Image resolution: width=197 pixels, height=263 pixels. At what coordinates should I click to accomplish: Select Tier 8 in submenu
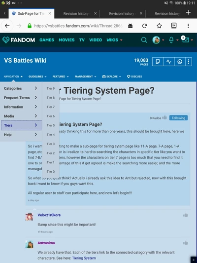coord(51,98)
